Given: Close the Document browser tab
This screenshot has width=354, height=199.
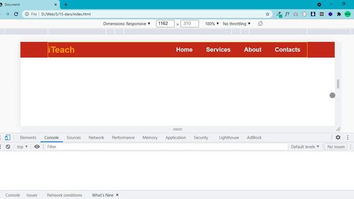Looking at the screenshot, I should [55, 4].
